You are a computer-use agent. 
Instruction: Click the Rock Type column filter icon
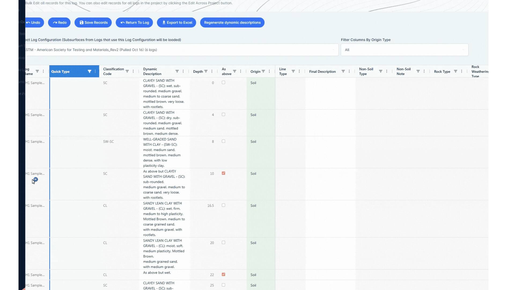click(455, 71)
